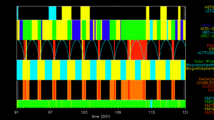Click the HETG legend label
Screen dimensions: 214x120
coord(209,7)
